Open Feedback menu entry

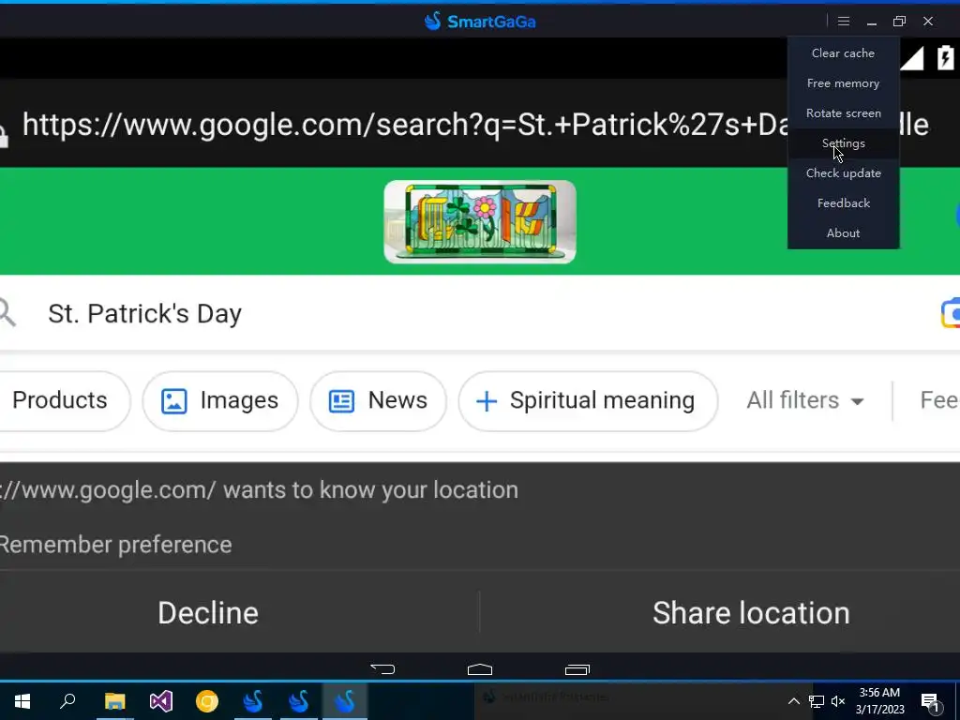843,203
